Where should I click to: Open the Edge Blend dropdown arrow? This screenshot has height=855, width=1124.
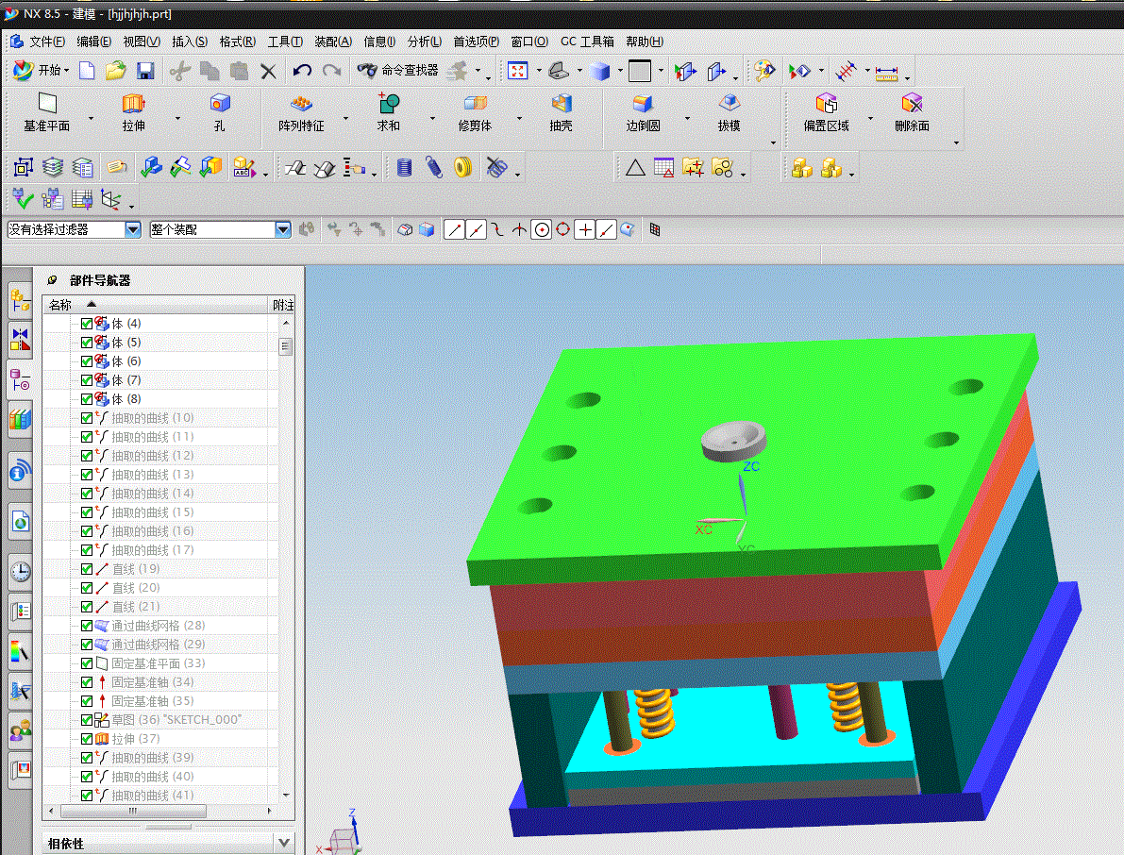(x=687, y=118)
